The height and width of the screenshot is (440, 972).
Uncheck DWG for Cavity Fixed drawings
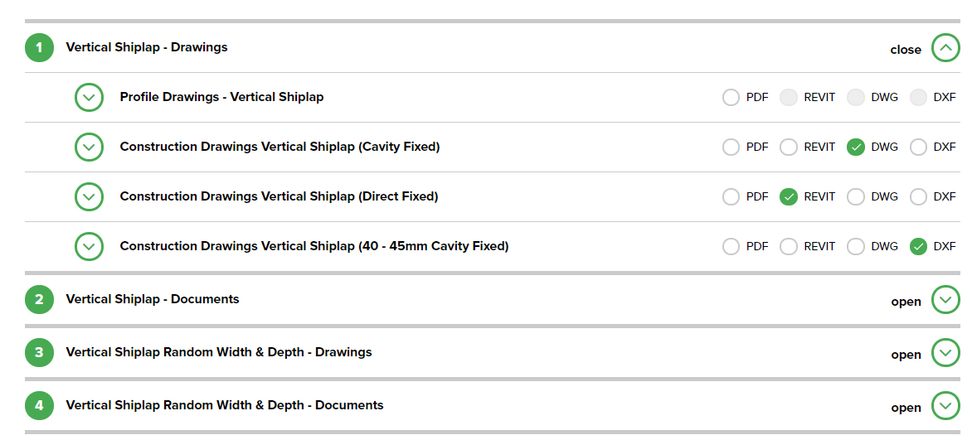(x=856, y=147)
